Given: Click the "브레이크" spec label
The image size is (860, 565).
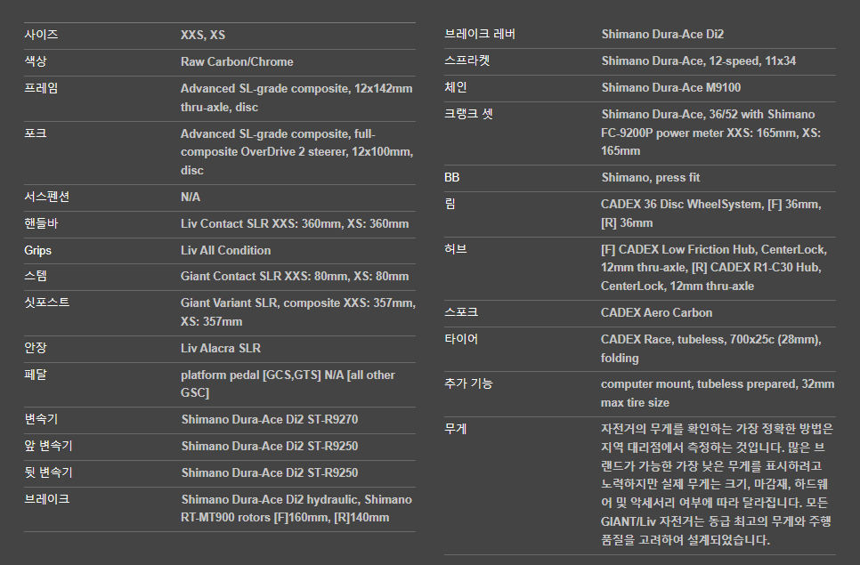Looking at the screenshot, I should [x=46, y=499].
